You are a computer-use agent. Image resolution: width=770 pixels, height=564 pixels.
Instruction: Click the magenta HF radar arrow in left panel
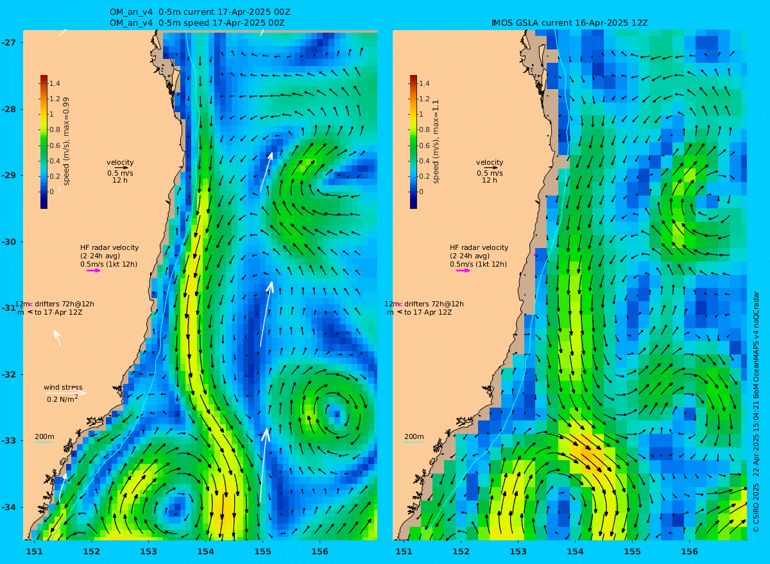pyautogui.click(x=94, y=270)
